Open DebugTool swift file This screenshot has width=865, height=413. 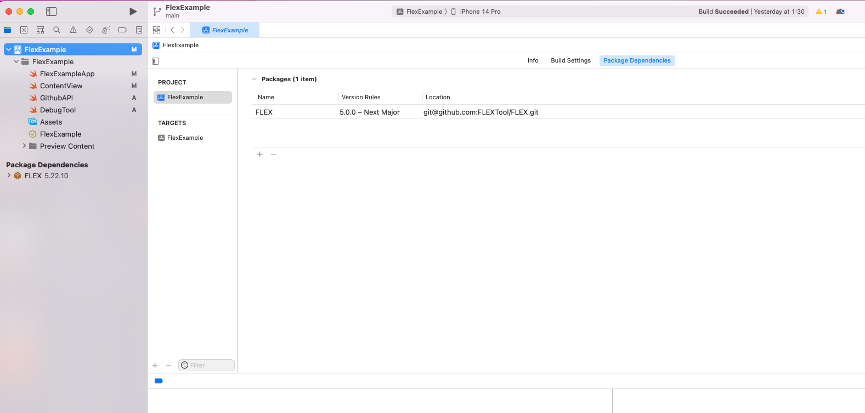coord(58,110)
